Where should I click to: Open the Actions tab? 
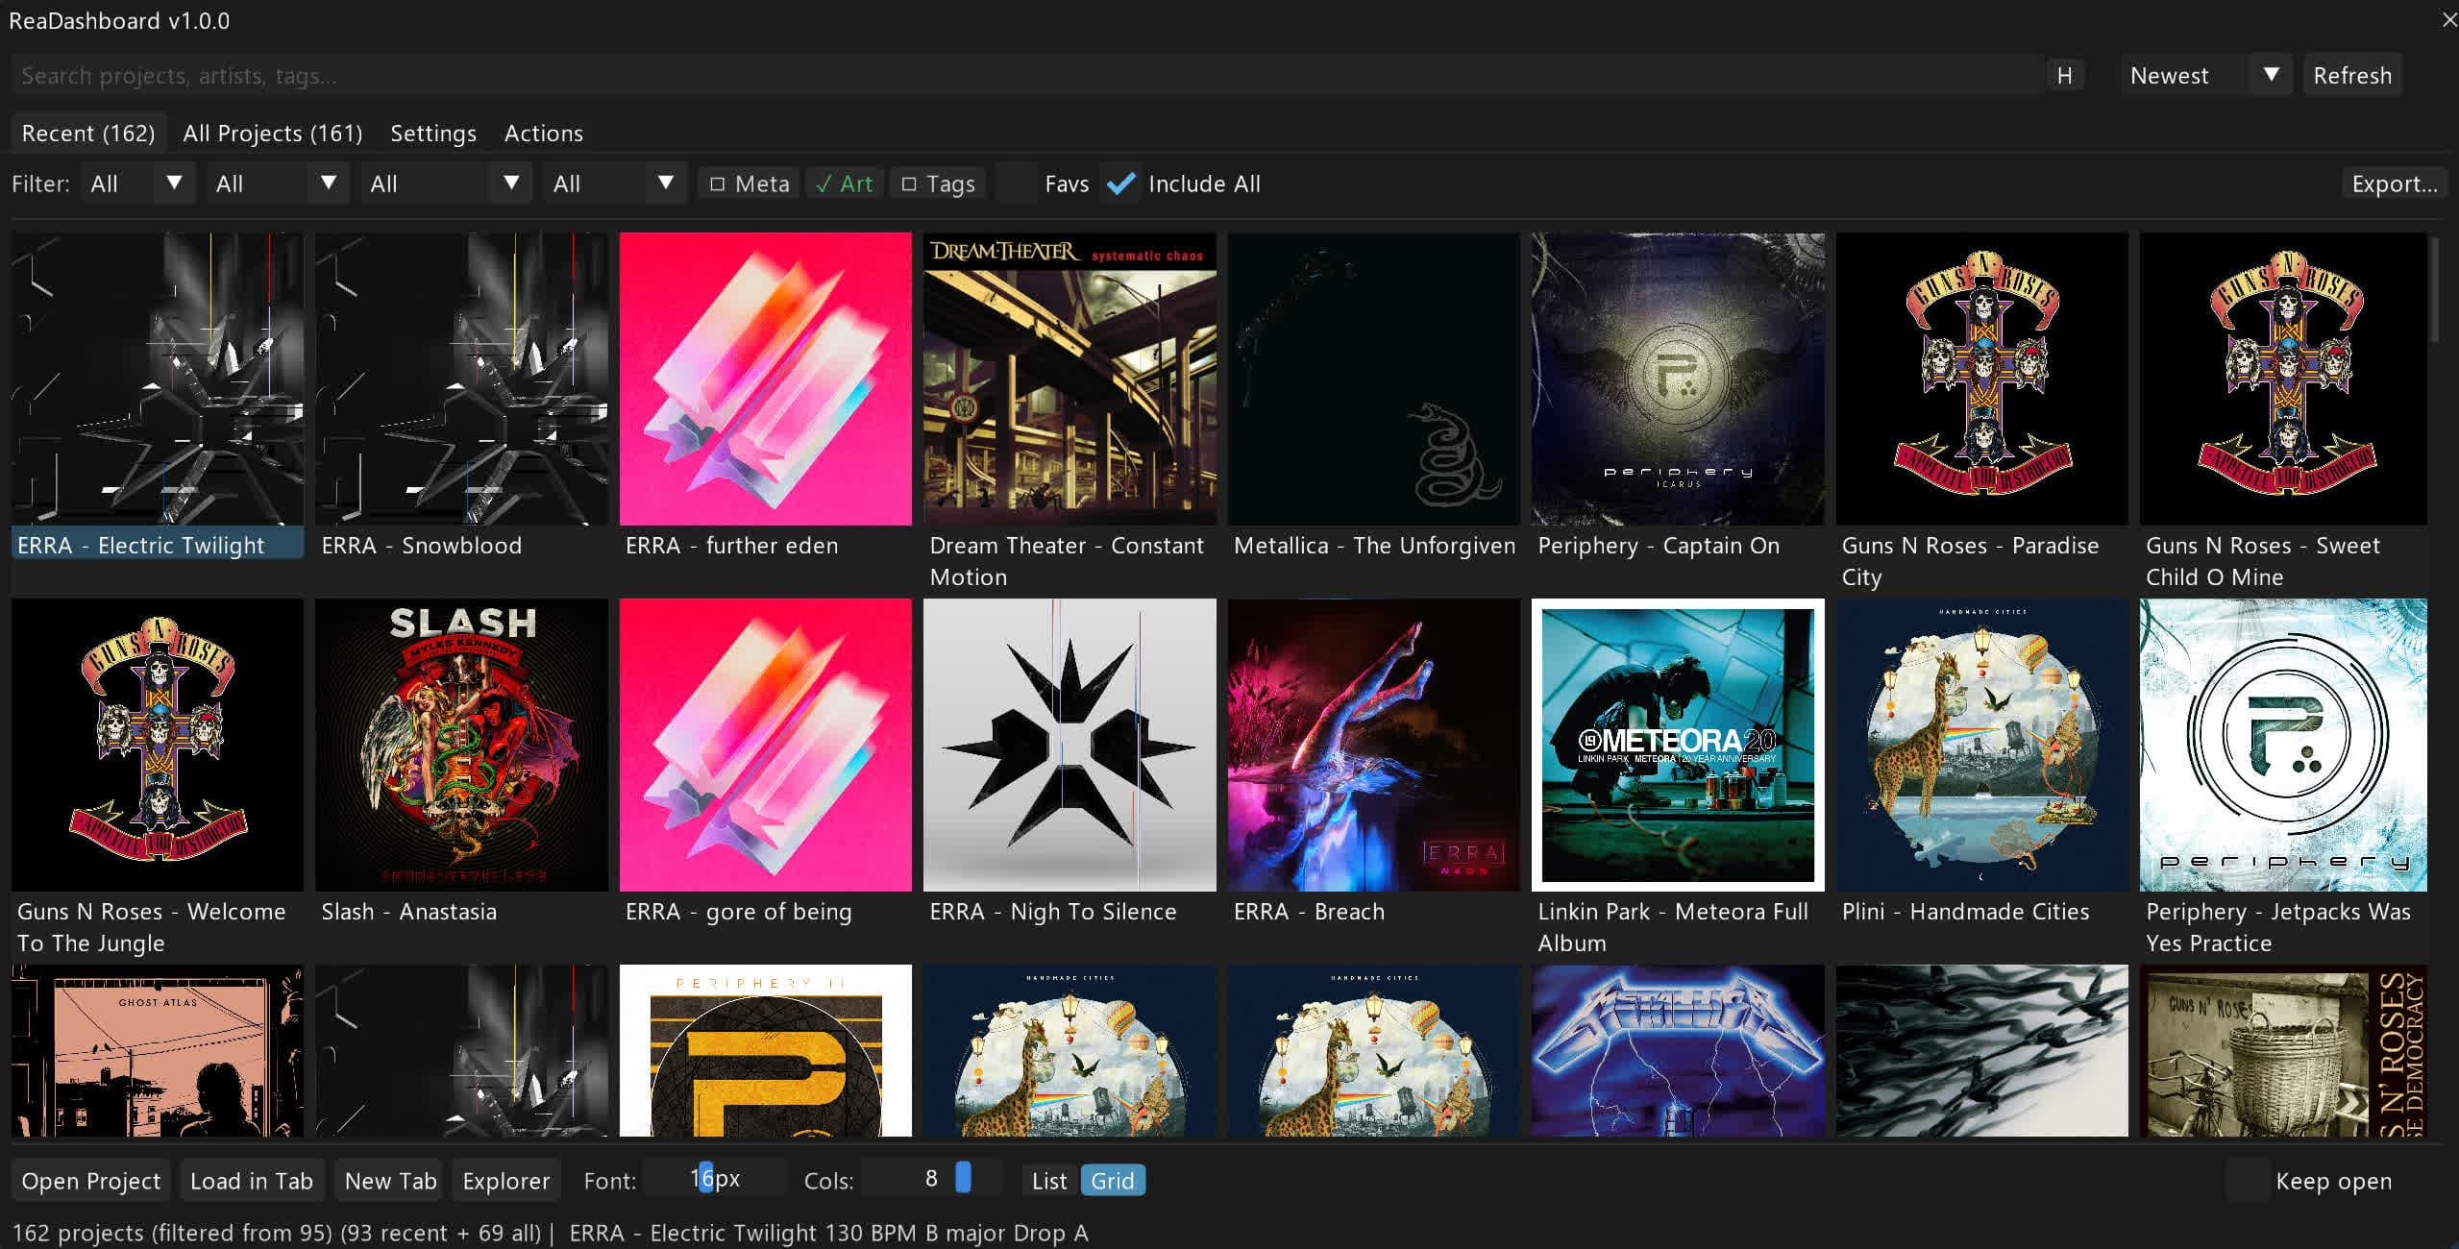[x=544, y=134]
